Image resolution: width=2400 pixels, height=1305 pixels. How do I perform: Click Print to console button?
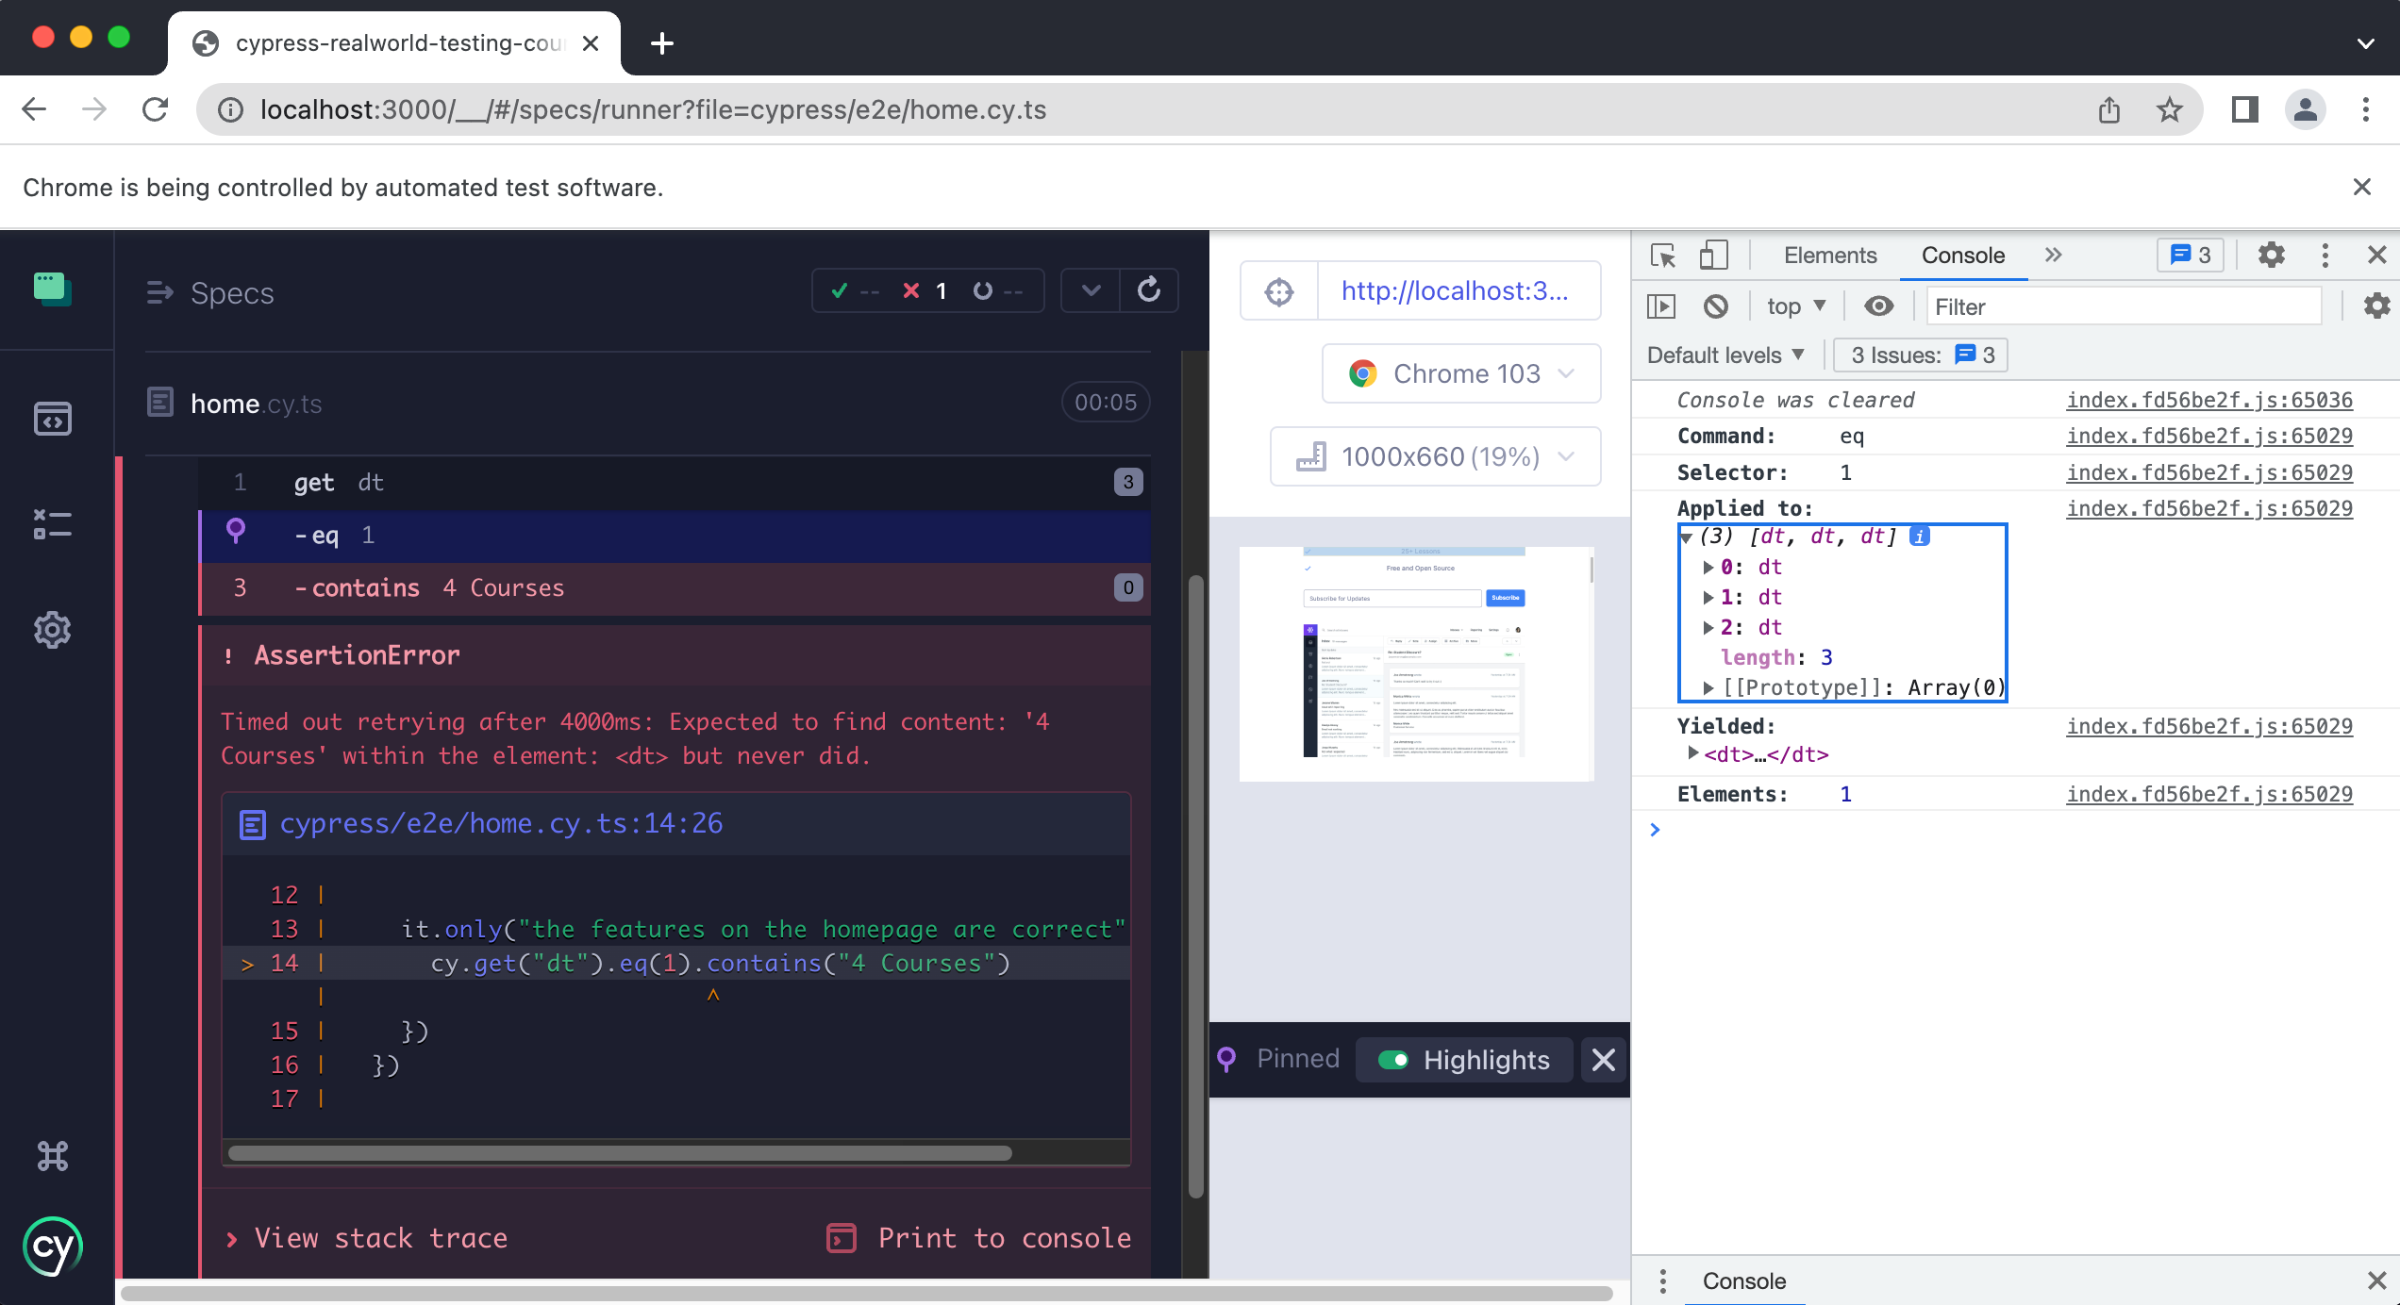(x=979, y=1237)
